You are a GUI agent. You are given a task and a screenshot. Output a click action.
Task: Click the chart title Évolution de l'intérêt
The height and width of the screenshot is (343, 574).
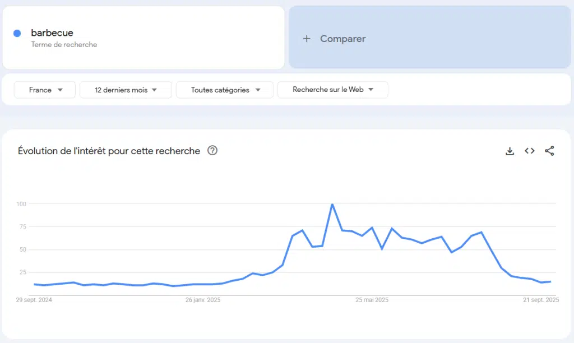coord(109,151)
